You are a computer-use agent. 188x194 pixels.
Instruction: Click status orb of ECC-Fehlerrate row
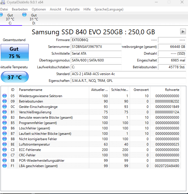[5, 150]
